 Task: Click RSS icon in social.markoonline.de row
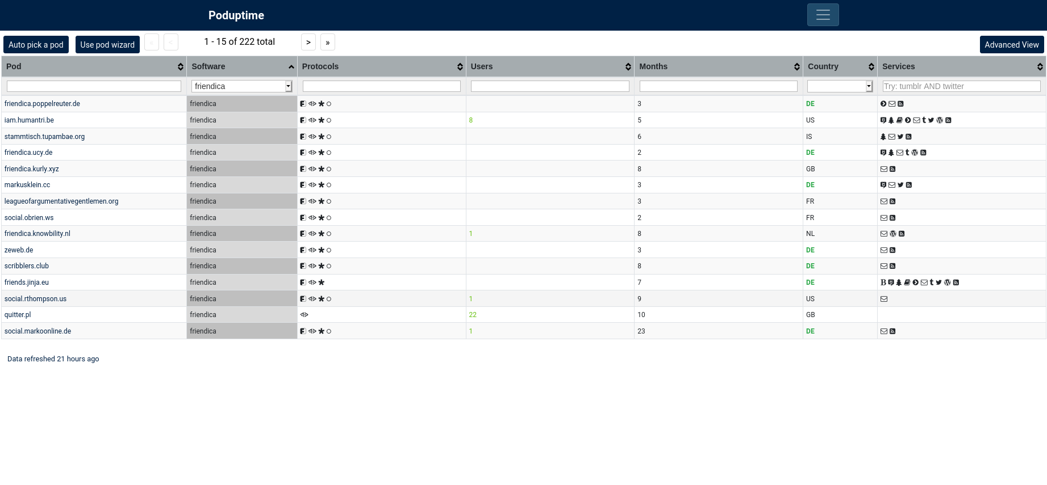pos(892,331)
